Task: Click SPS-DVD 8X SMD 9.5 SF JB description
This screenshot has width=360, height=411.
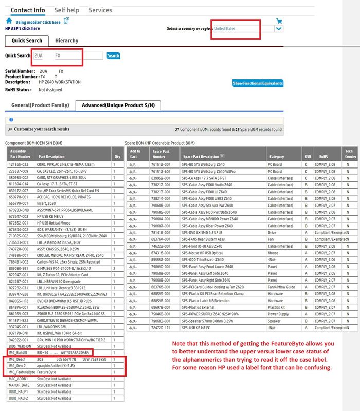Action: click(x=202, y=233)
